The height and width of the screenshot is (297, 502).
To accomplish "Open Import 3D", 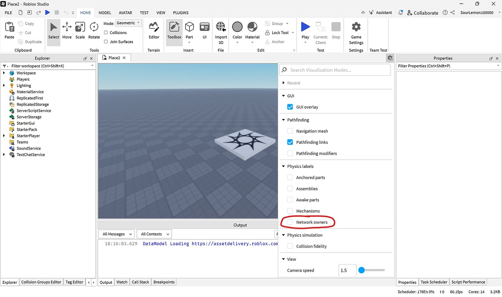I will click(x=220, y=31).
